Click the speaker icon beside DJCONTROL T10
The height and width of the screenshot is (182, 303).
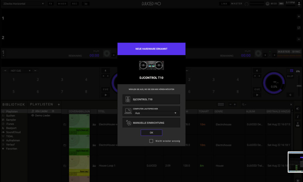click(128, 99)
